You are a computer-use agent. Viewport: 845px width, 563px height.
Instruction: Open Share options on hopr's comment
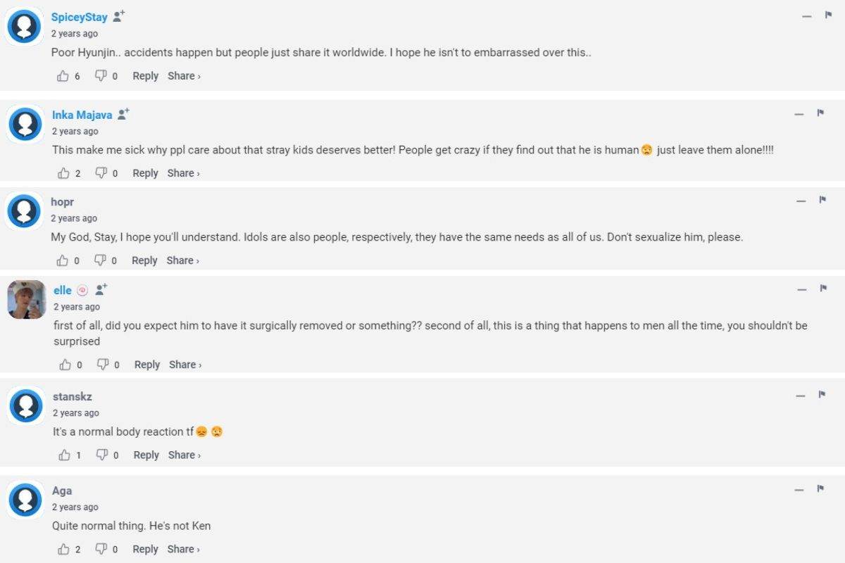click(x=183, y=260)
